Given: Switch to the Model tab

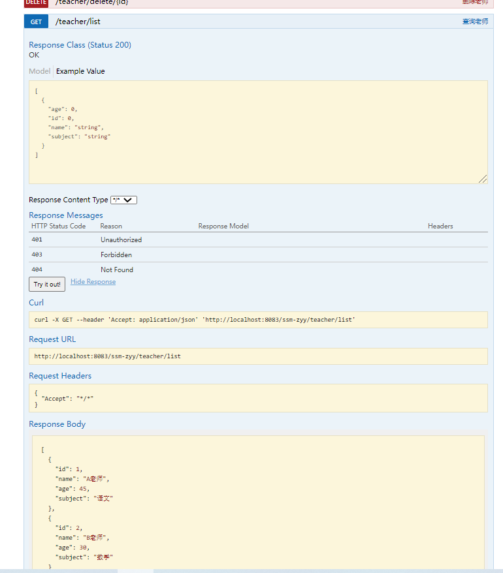Looking at the screenshot, I should (39, 71).
